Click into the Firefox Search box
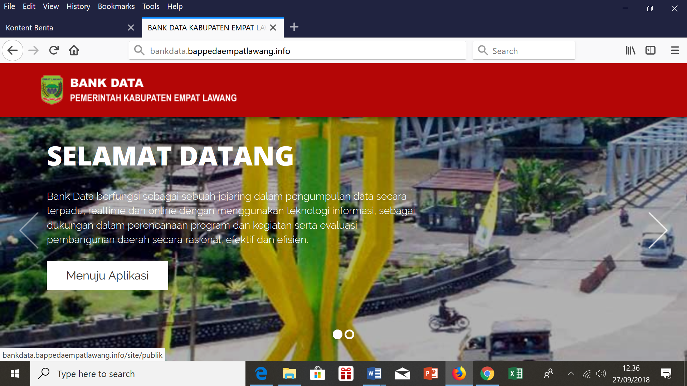 (524, 50)
